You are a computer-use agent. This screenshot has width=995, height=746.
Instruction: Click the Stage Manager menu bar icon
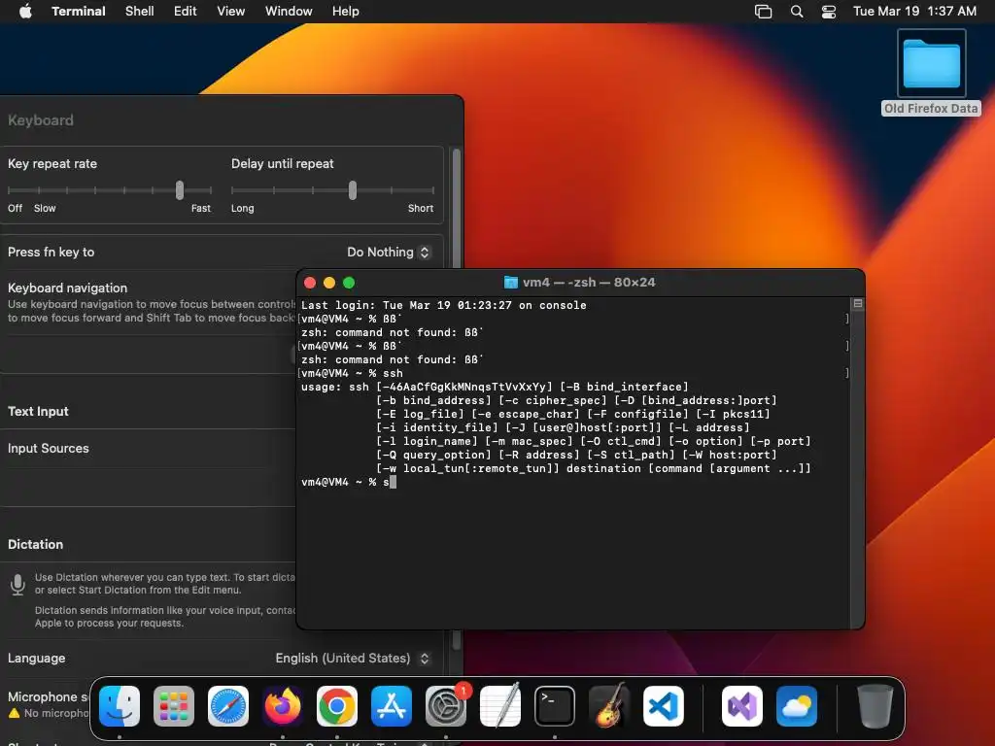(x=764, y=11)
